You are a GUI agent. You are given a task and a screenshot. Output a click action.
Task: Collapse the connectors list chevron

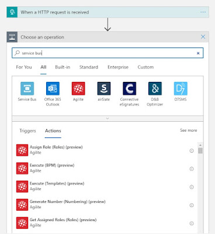[107, 118]
